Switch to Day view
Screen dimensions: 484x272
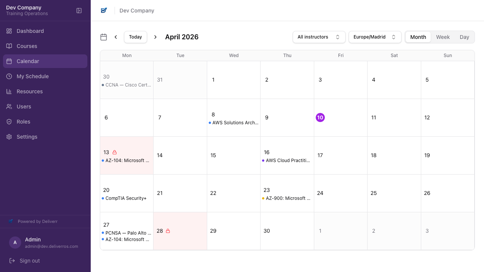(x=464, y=37)
